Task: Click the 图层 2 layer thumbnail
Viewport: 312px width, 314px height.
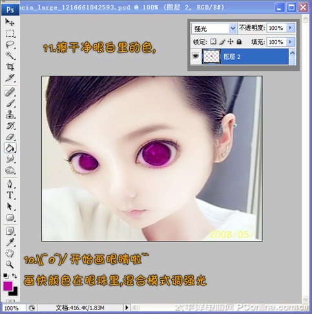Action: coord(211,56)
